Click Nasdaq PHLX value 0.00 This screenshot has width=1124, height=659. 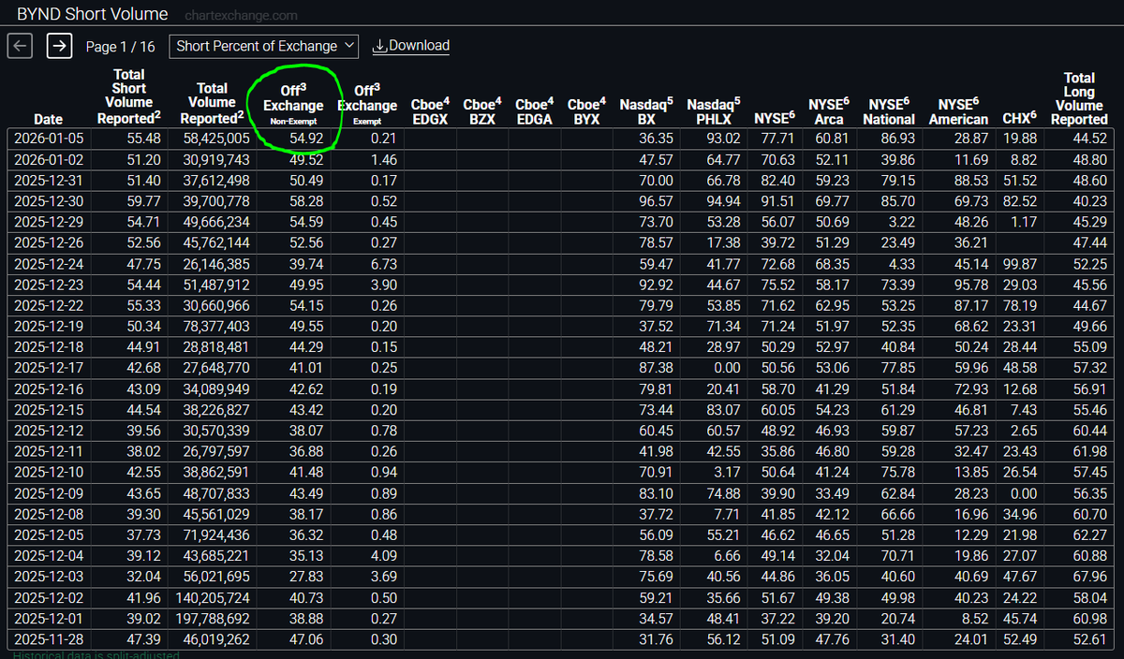coord(727,368)
